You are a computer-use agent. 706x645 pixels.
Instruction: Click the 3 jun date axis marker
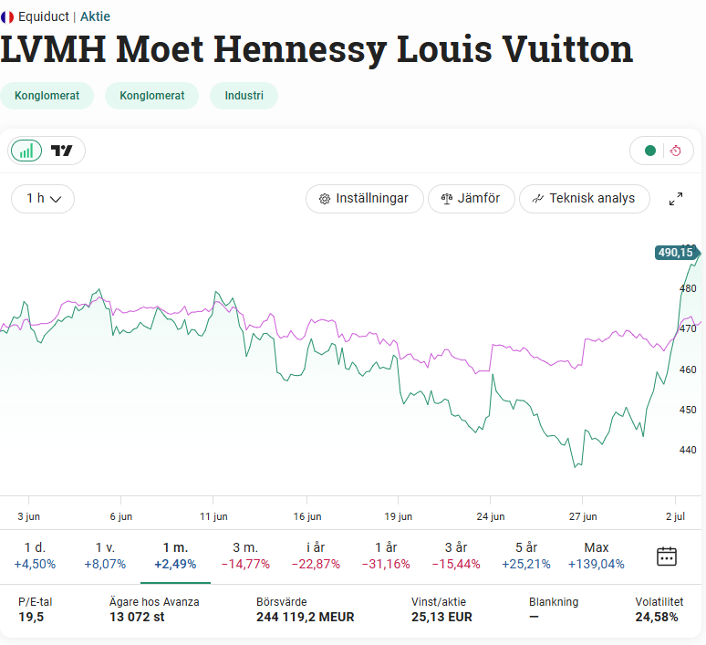(x=29, y=516)
